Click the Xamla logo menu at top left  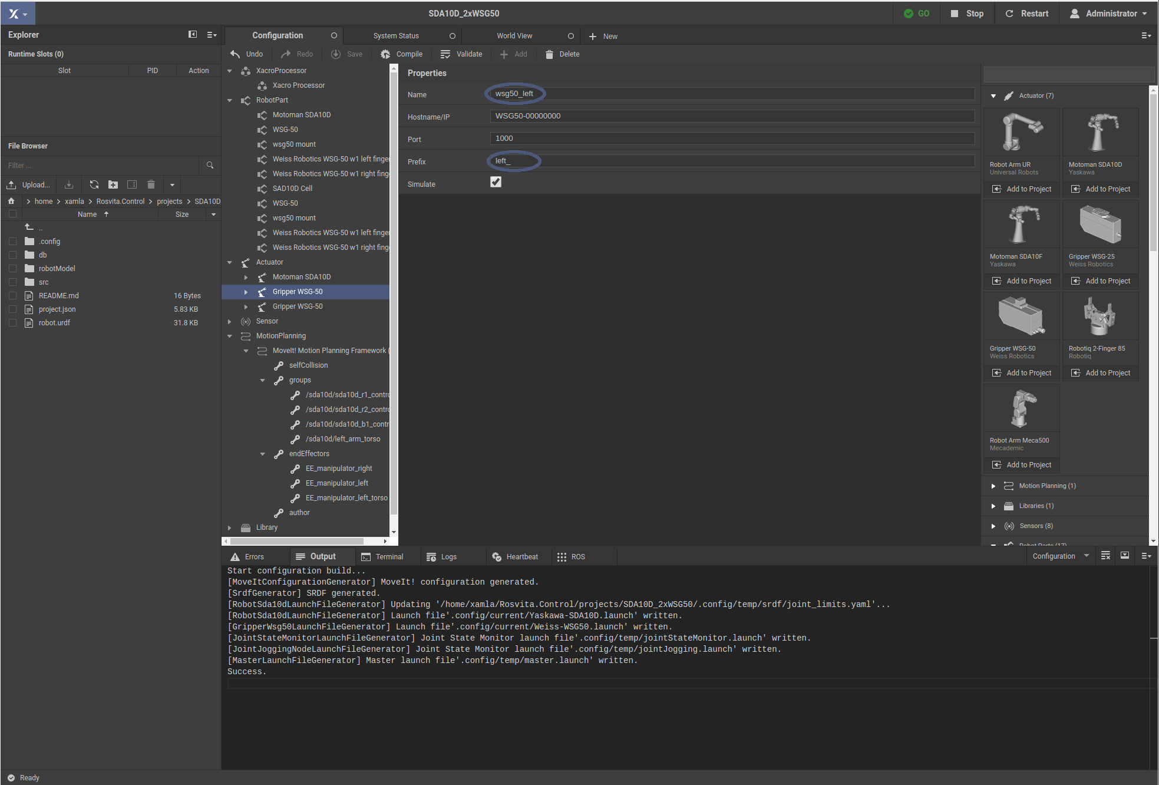[18, 14]
